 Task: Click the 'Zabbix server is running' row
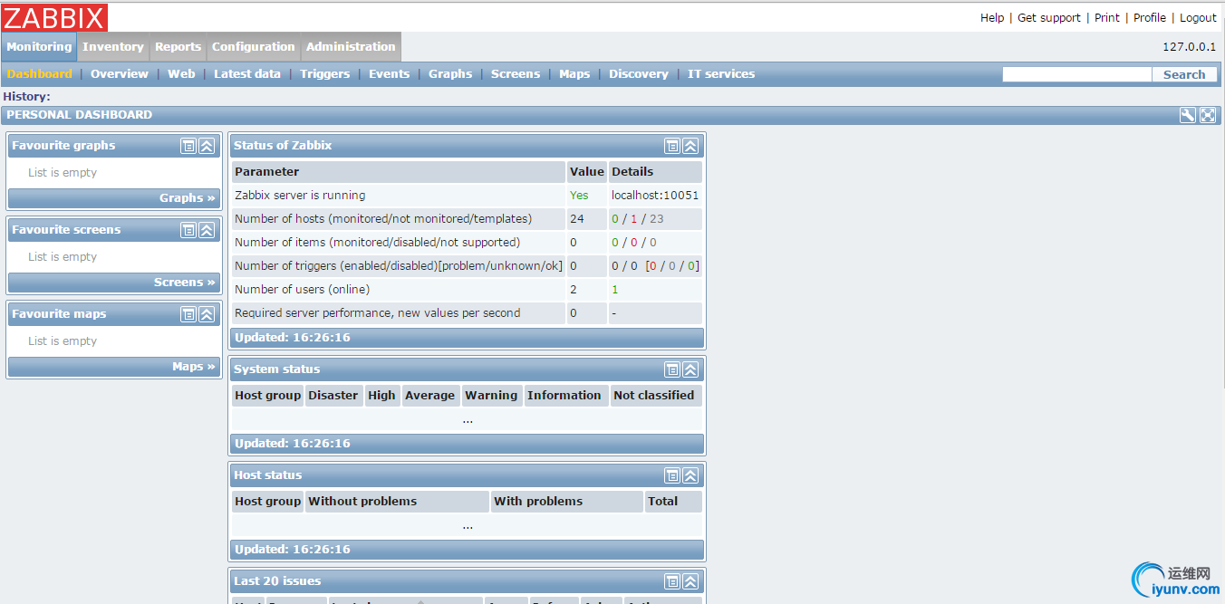[x=467, y=196]
